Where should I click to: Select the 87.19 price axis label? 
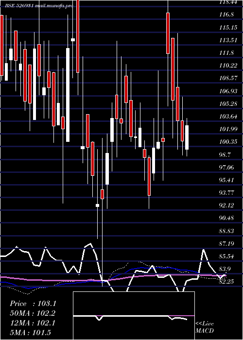(x=227, y=243)
